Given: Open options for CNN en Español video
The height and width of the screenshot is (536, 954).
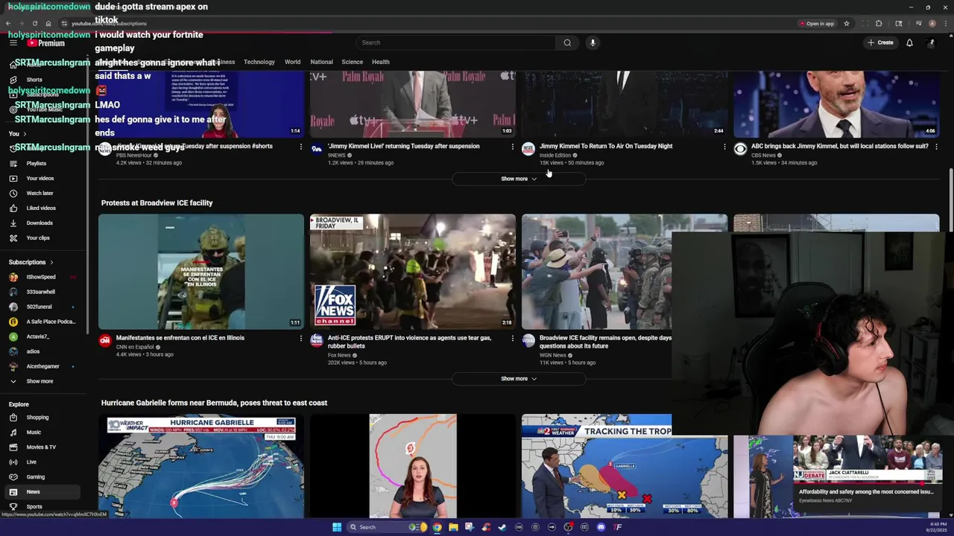Looking at the screenshot, I should point(301,338).
